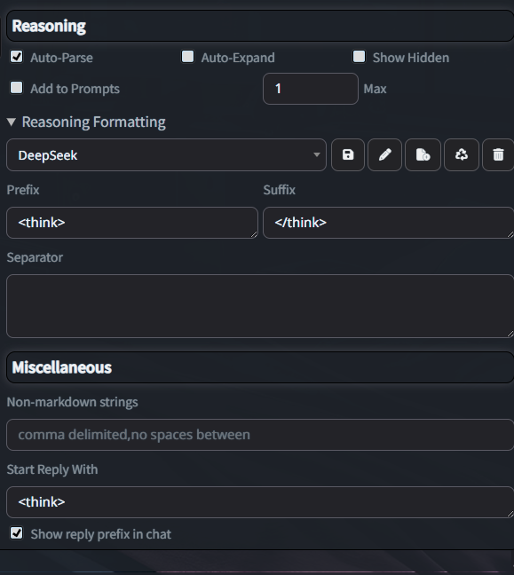Screen dimensions: 514x575
Task: Click the Max additions number field
Action: [x=311, y=89]
